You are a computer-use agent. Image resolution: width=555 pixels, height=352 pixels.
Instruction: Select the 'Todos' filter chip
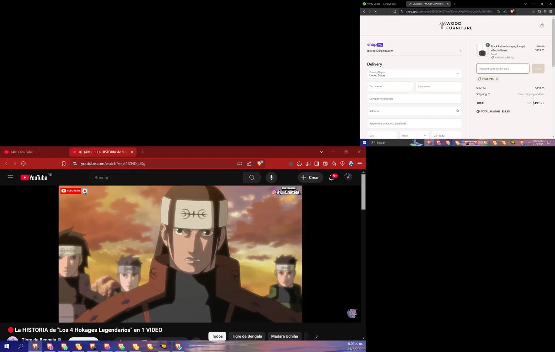pyautogui.click(x=217, y=336)
